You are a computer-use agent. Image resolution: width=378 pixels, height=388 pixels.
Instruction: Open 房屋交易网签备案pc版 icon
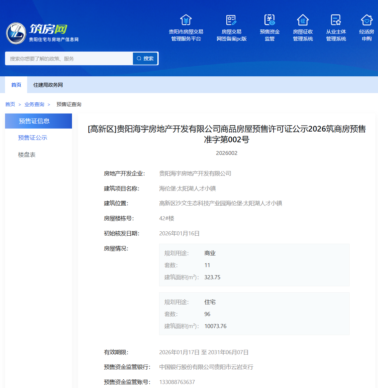pos(231,28)
